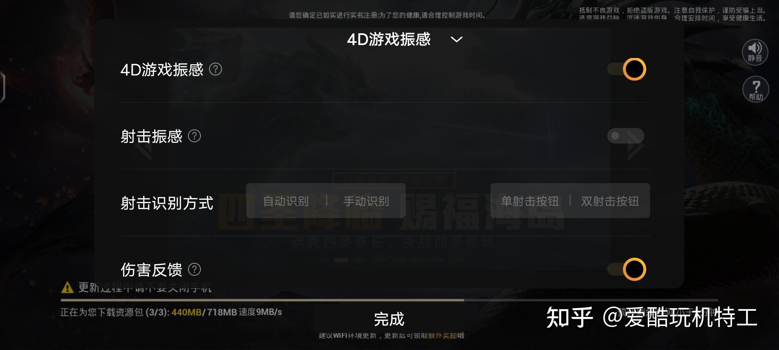Turn off the 4D游戏振感 switch

[x=626, y=69]
